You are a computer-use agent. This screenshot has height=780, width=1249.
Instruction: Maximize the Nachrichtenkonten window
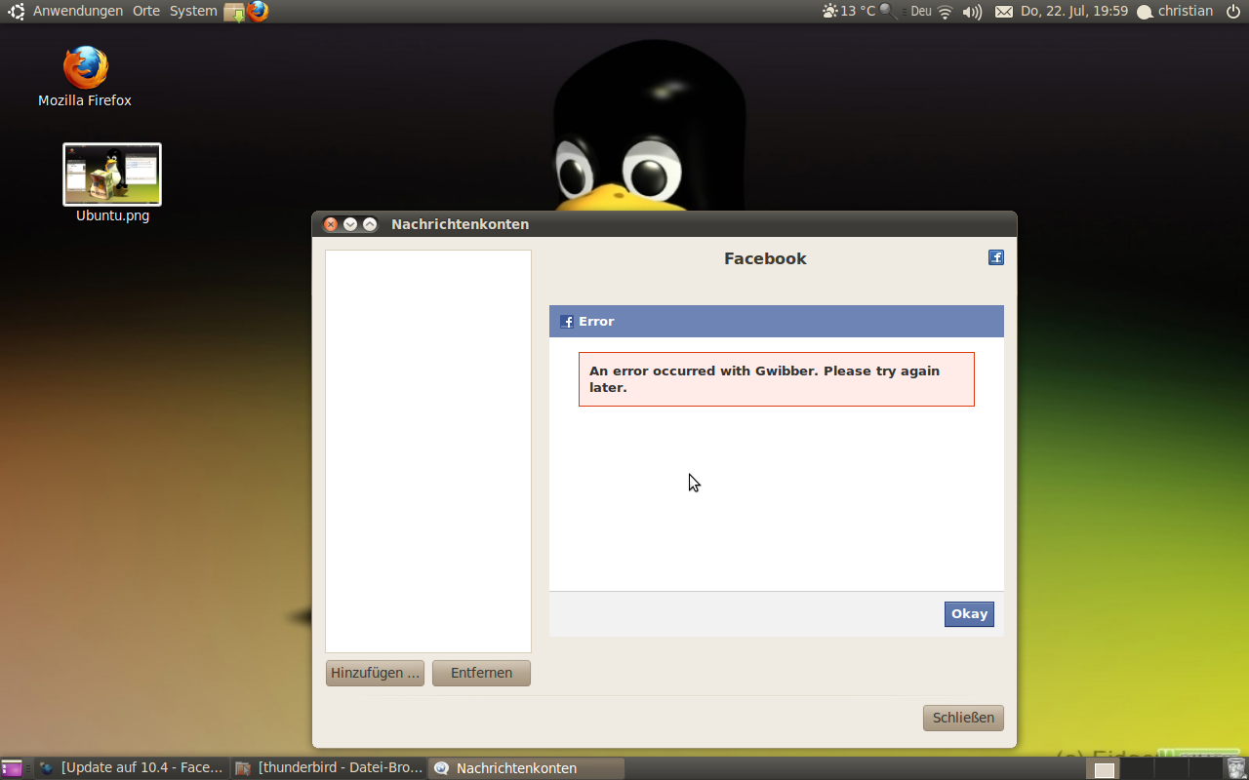370,224
